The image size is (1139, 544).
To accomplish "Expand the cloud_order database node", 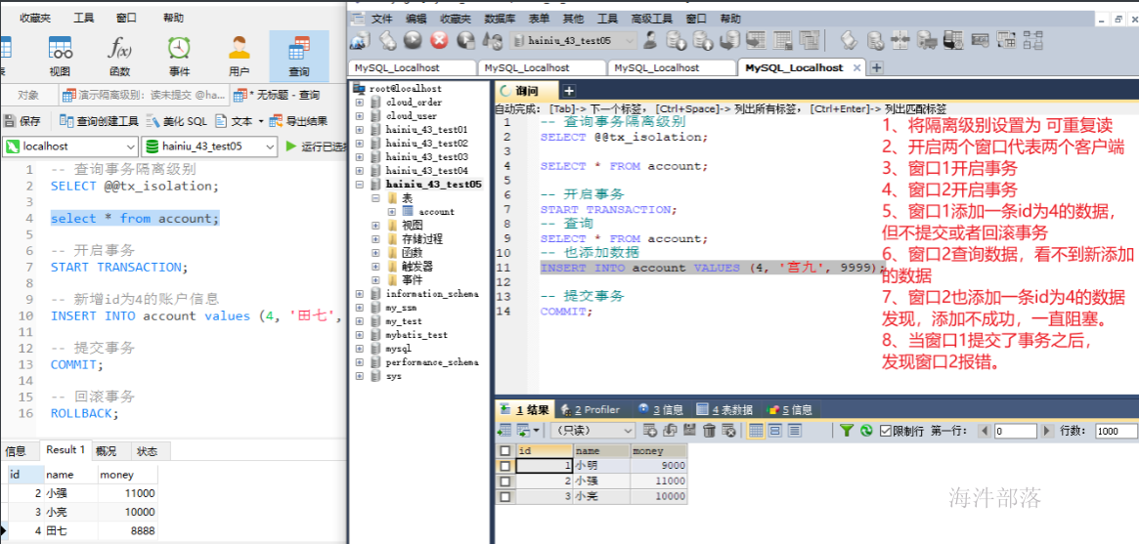I will click(360, 103).
